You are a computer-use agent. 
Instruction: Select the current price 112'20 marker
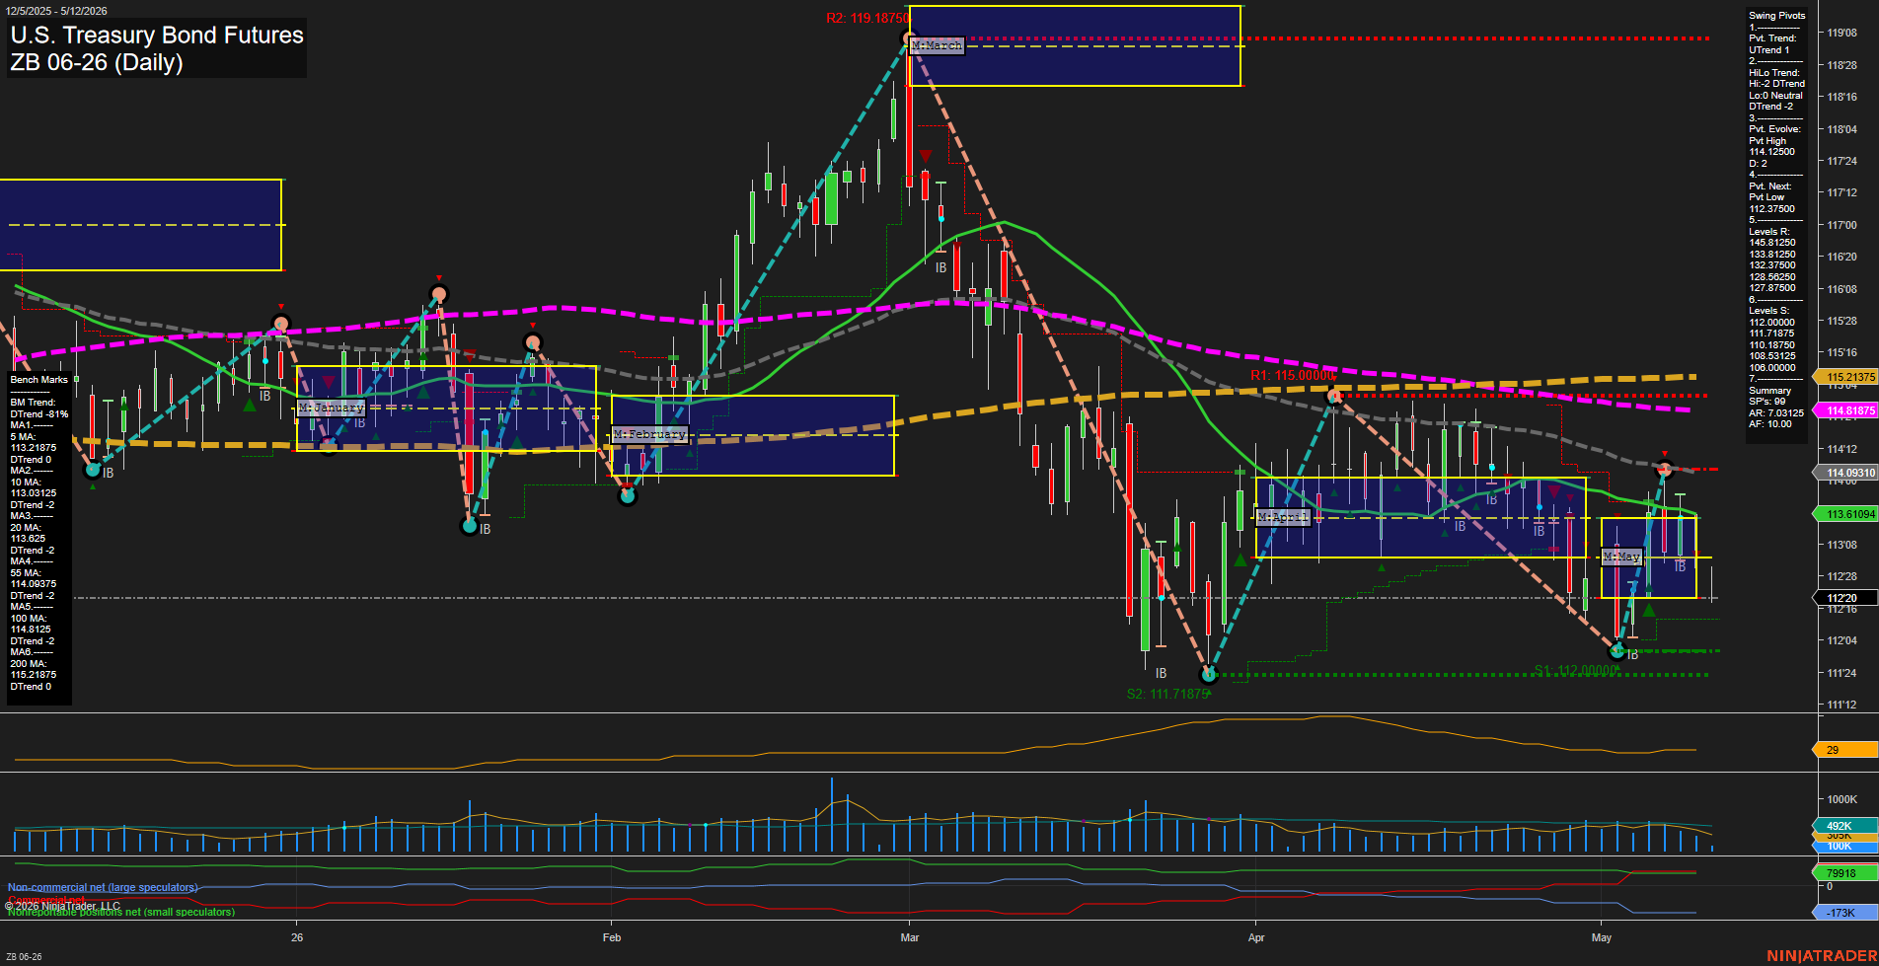tap(1845, 598)
